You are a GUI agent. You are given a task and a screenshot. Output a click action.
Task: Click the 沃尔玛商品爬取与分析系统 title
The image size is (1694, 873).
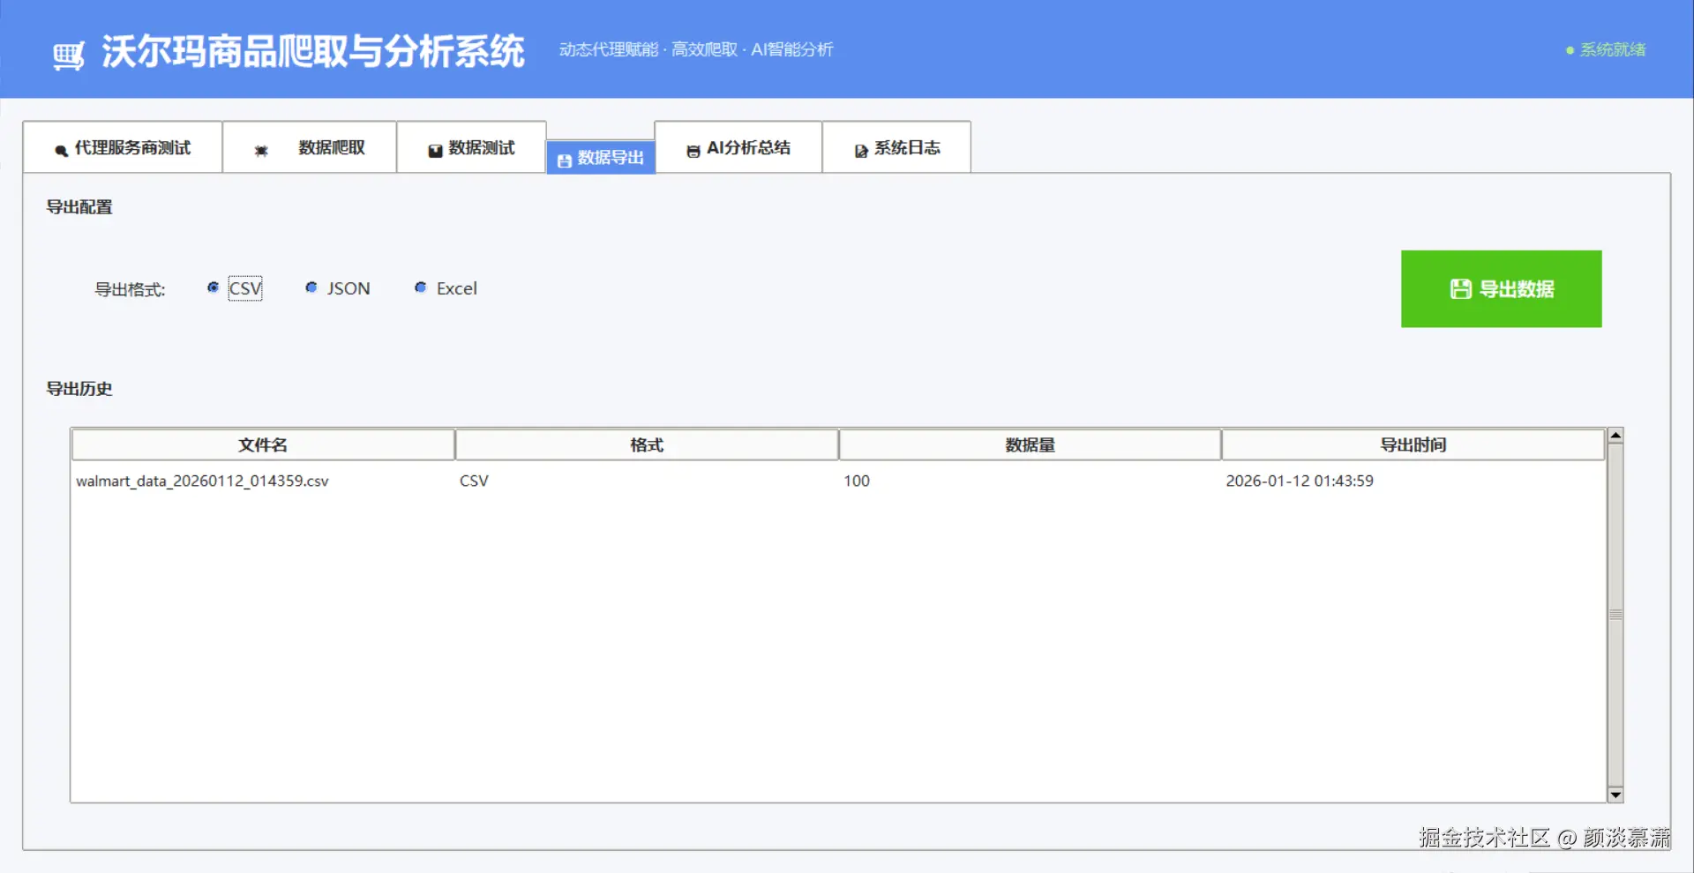[313, 52]
